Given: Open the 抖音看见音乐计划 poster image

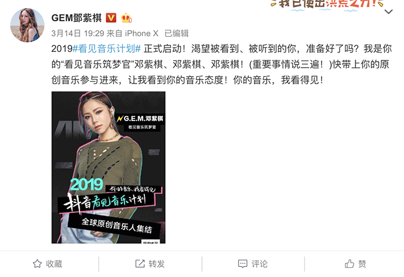Looking at the screenshot, I should pos(109,168).
